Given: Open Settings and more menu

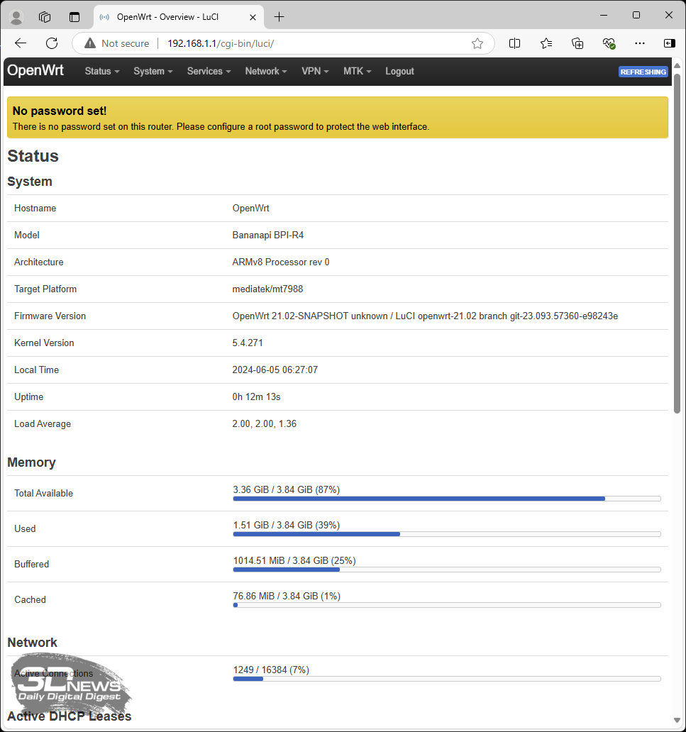Looking at the screenshot, I should tap(640, 43).
